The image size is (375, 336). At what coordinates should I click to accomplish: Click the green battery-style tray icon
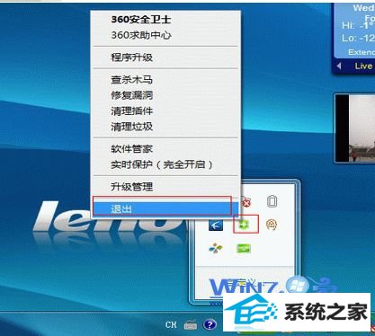(x=244, y=248)
